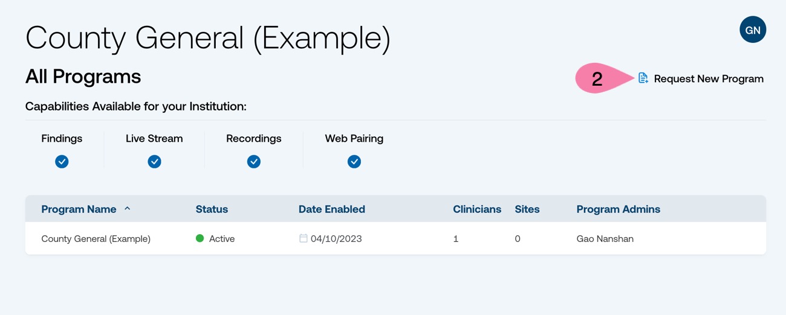The width and height of the screenshot is (786, 315).
Task: Click the Recordings capability label
Action: point(254,138)
